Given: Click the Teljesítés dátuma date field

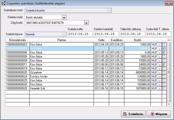Looking at the screenshot, I should 132,34.
